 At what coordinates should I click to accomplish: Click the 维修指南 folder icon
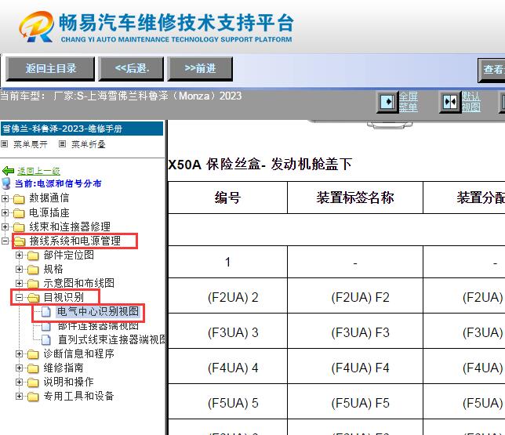[x=33, y=368]
